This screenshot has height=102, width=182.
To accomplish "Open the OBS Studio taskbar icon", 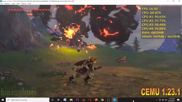I will pyautogui.click(x=108, y=100).
